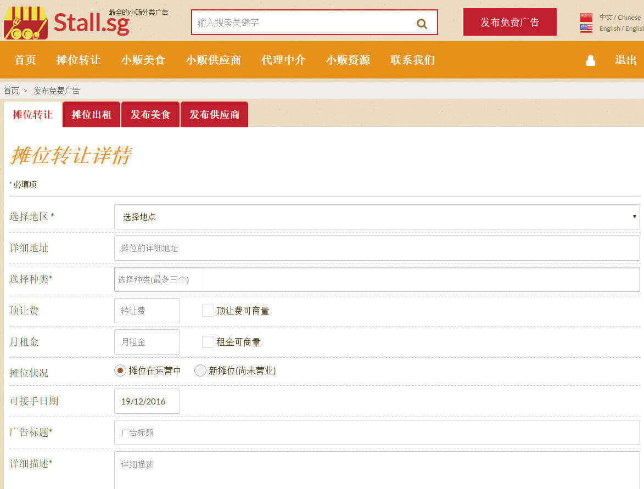
Task: Click the 发布免费广告 button
Action: point(509,23)
